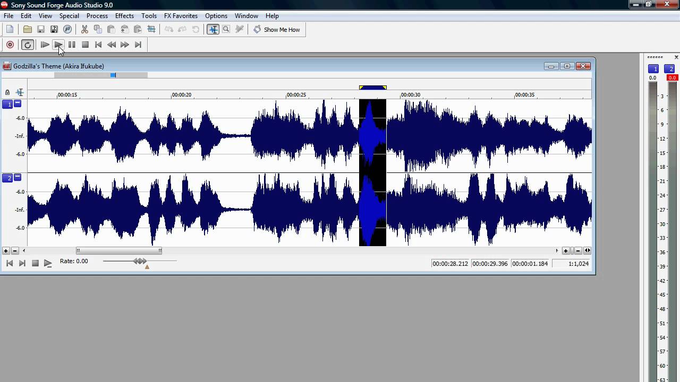Click the lock icon beside the time ruler
Screen dimensions: 680x382
[x=7, y=92]
